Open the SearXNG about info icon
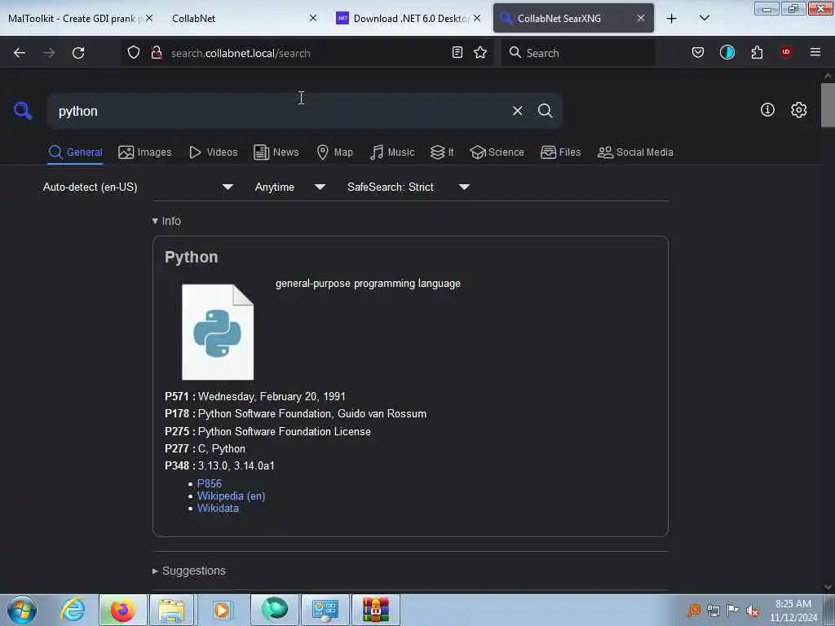This screenshot has height=626, width=835. click(767, 110)
